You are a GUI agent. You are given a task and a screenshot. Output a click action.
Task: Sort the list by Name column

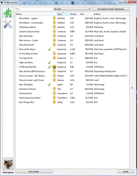point(31,14)
